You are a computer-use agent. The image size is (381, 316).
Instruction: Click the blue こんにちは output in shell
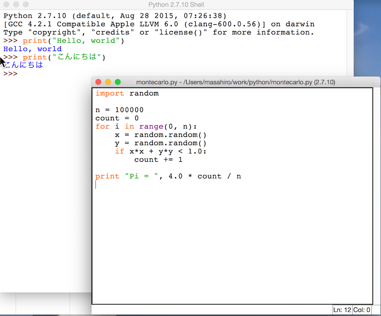tap(23, 65)
